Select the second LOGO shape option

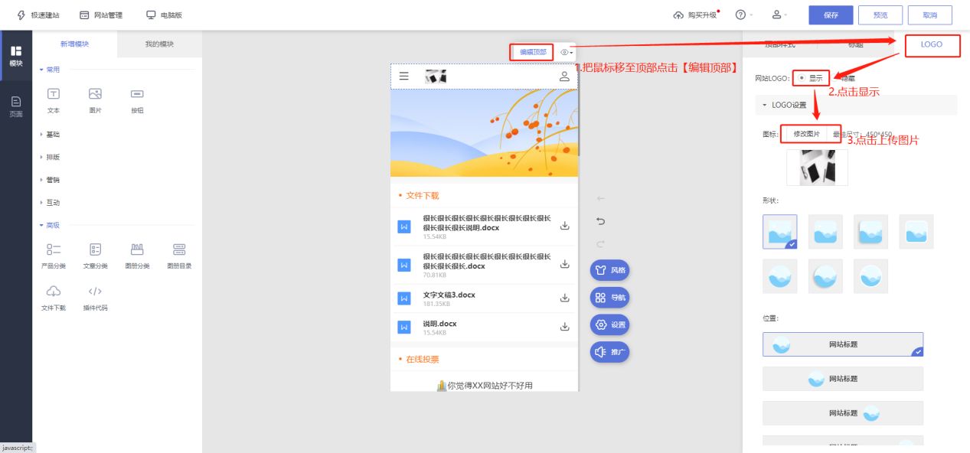point(825,231)
